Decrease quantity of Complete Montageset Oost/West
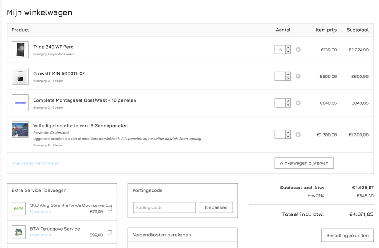 click(x=288, y=105)
